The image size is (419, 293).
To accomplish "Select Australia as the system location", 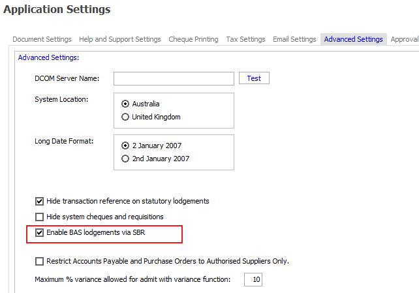I will click(125, 104).
